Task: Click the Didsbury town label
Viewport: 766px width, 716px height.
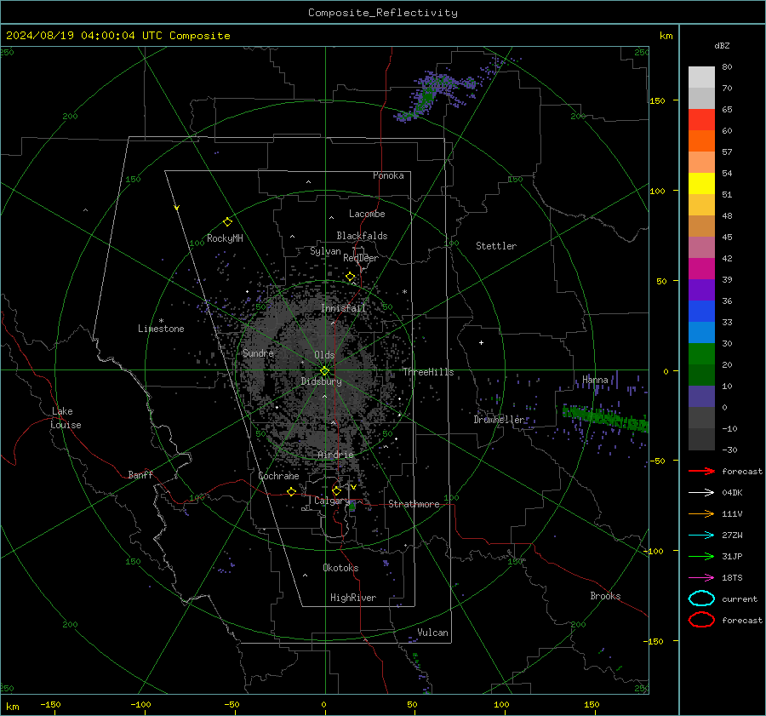Action: (321, 381)
